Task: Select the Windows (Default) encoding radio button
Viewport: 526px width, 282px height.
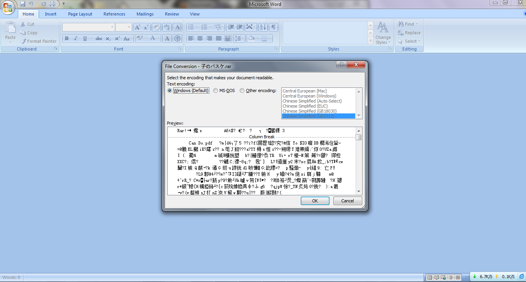Action: [169, 91]
